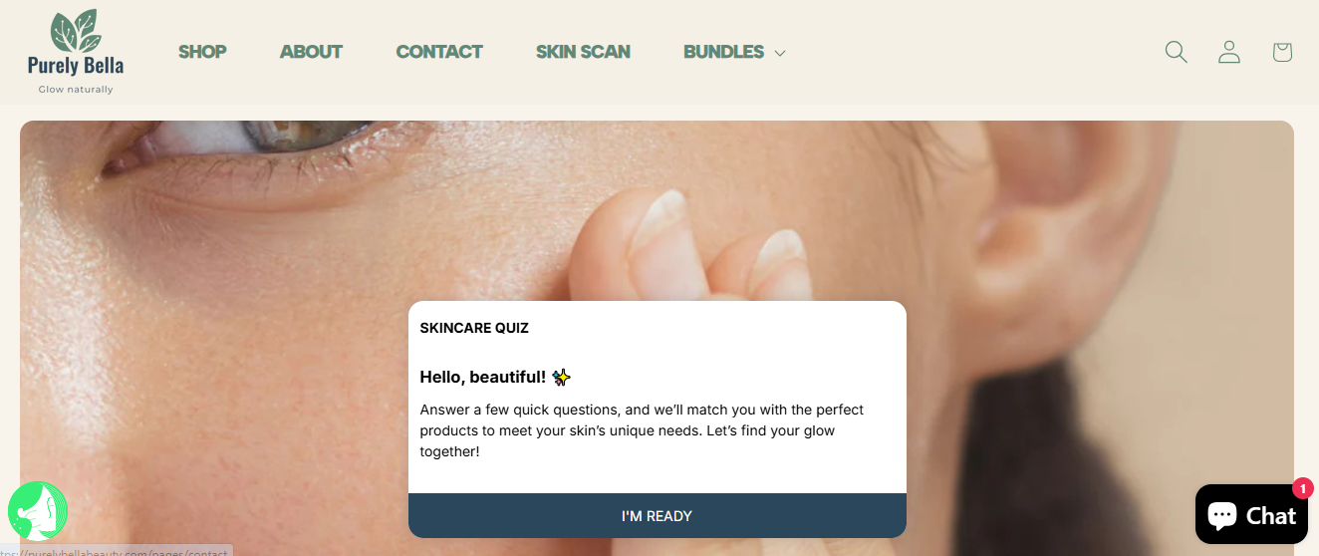The width and height of the screenshot is (1319, 556).
Task: Select the SKIN SCAN menu item
Action: 583,52
